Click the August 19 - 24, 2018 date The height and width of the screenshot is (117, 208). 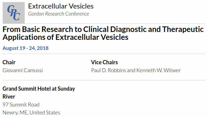[26, 48]
